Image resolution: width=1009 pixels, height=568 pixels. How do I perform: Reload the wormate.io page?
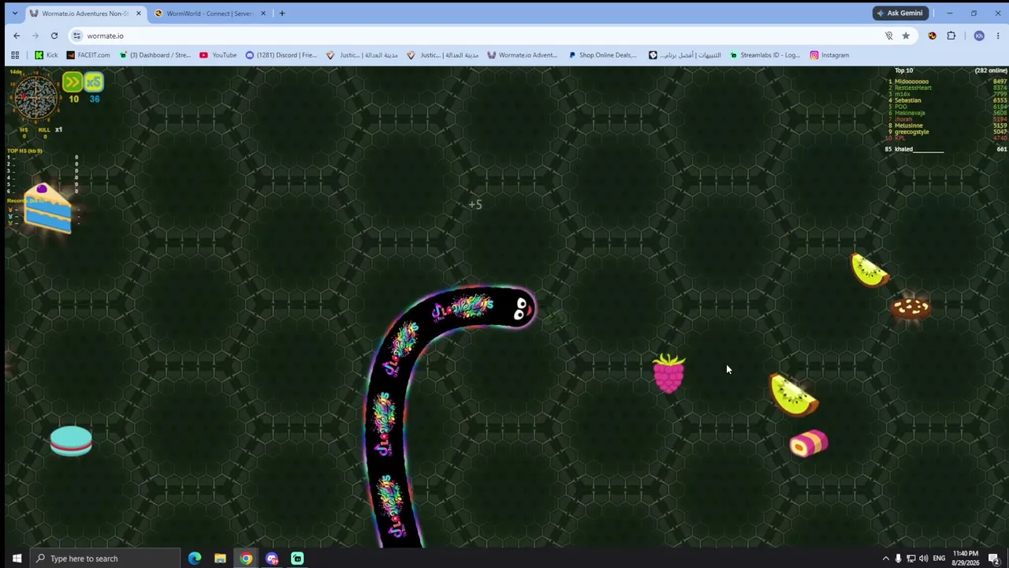tap(54, 35)
